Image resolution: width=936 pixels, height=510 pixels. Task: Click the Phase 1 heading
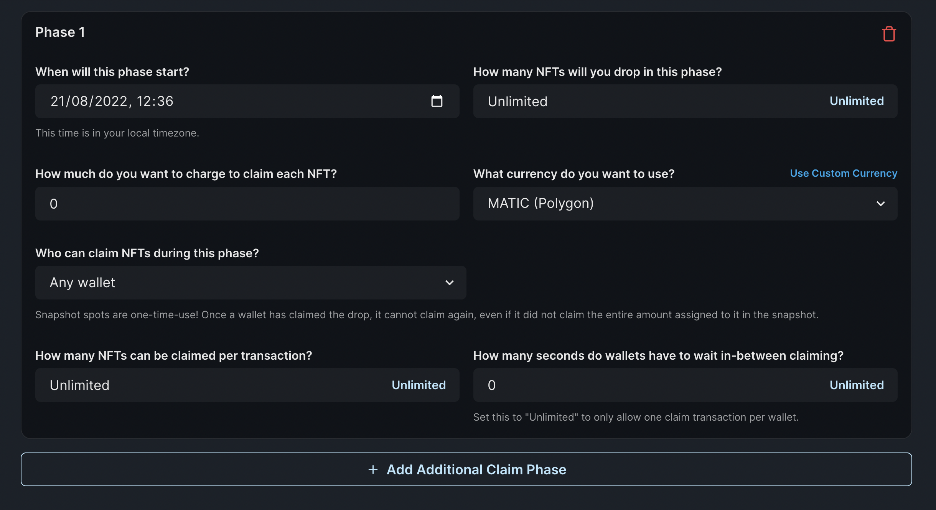tap(60, 32)
